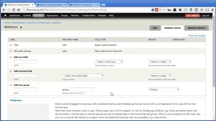Open the field type dropdown

109,62
